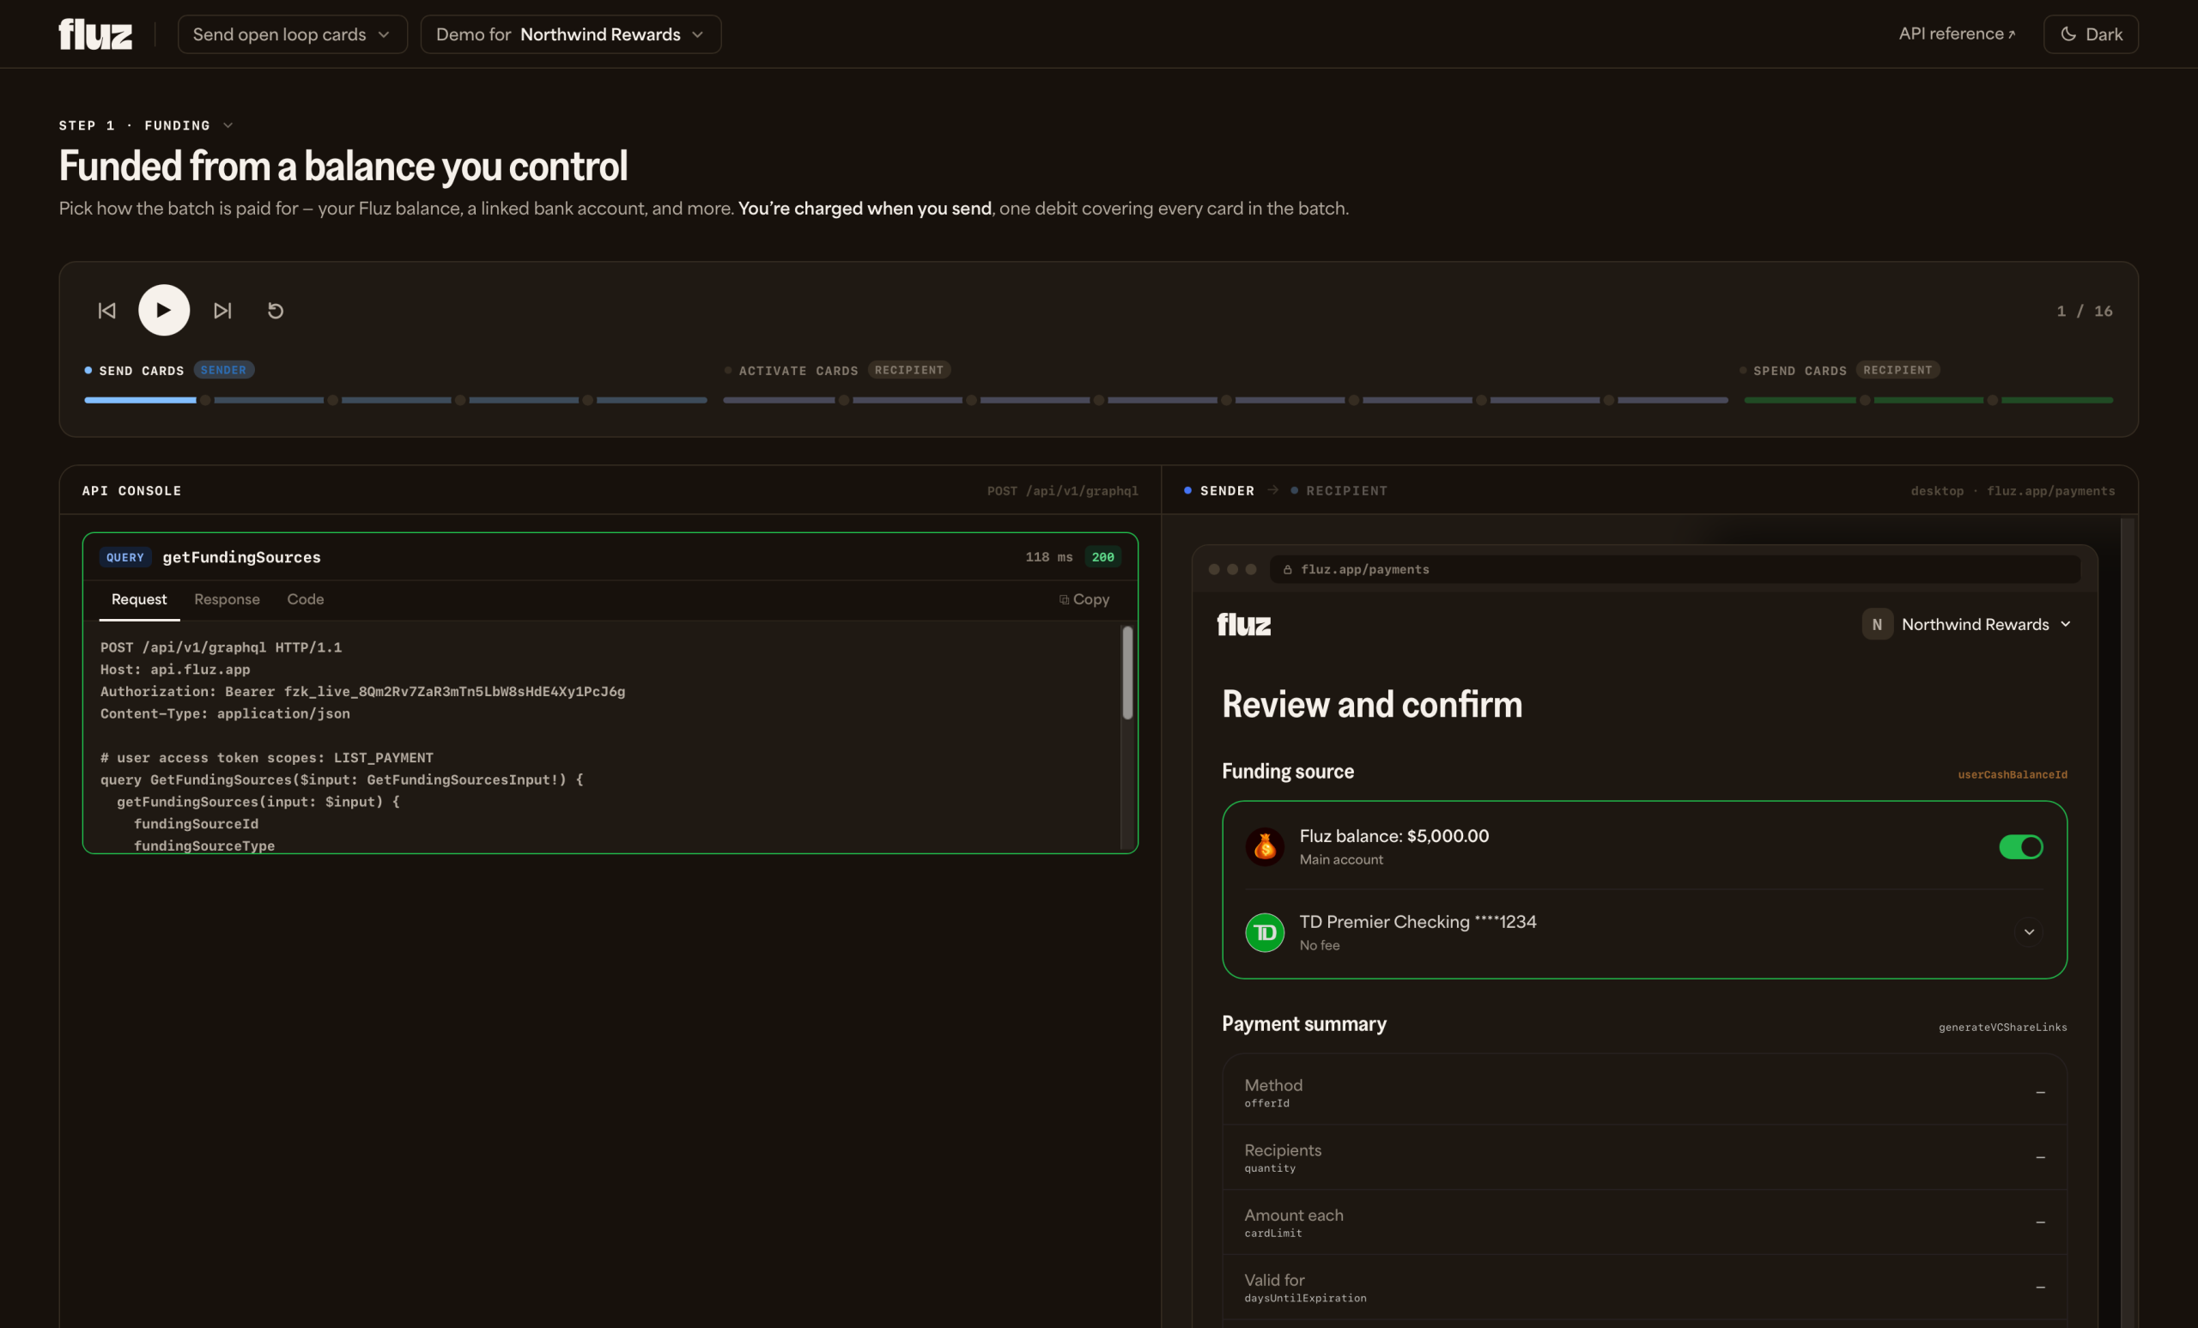Click the 1 / 16 step counter

[x=2084, y=311]
